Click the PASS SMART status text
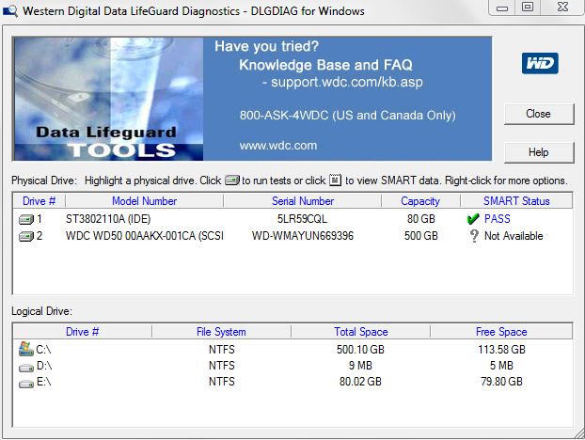 point(497,219)
